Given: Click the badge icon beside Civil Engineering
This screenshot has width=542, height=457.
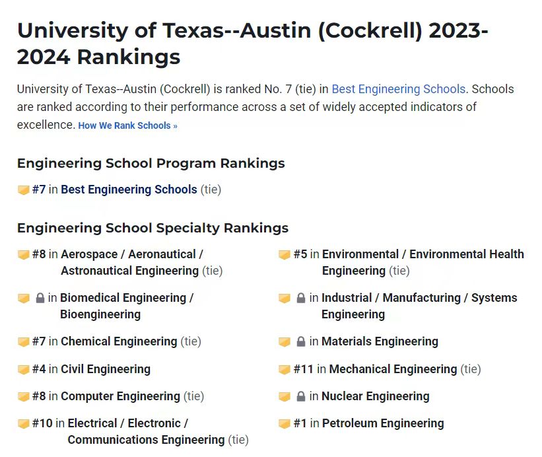Looking at the screenshot, I should point(23,370).
